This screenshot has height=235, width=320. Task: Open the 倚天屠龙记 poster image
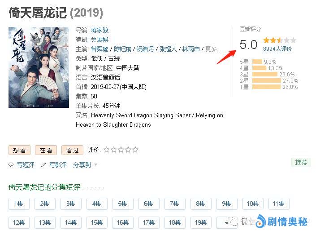(x=39, y=67)
